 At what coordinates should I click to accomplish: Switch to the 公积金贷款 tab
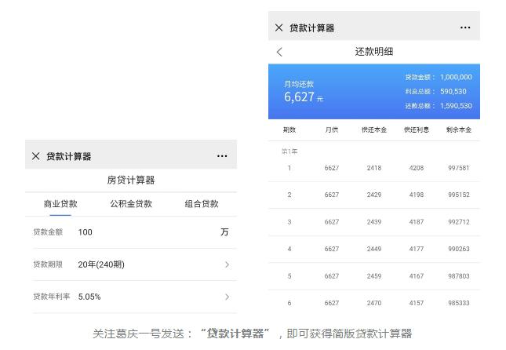pos(131,204)
